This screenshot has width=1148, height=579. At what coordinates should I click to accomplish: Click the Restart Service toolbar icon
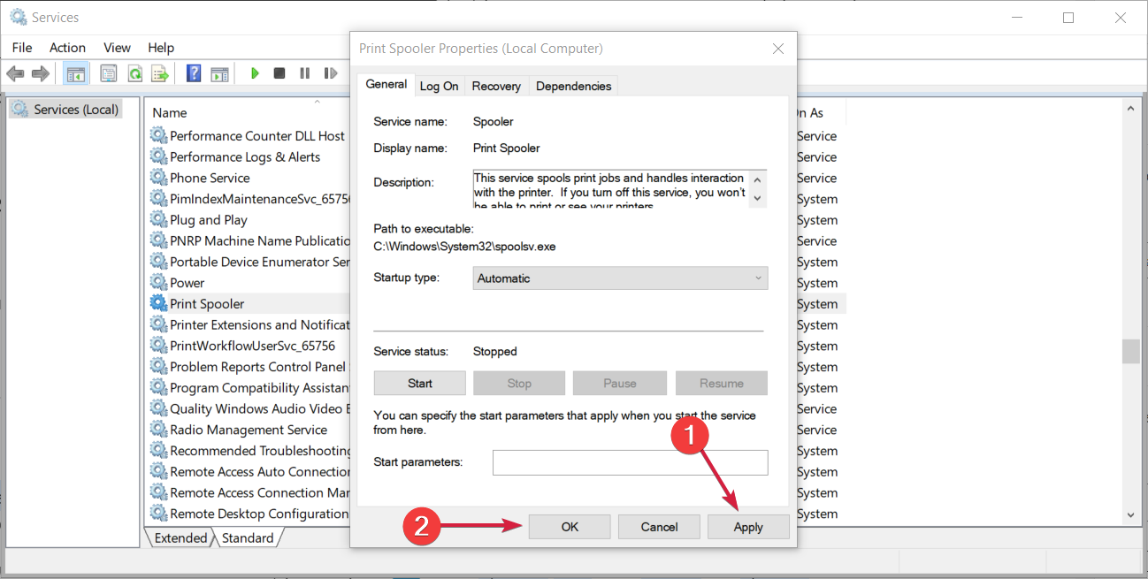tap(331, 73)
